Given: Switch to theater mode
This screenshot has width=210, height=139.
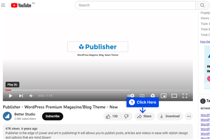Looking at the screenshot, I should [x=174, y=96].
